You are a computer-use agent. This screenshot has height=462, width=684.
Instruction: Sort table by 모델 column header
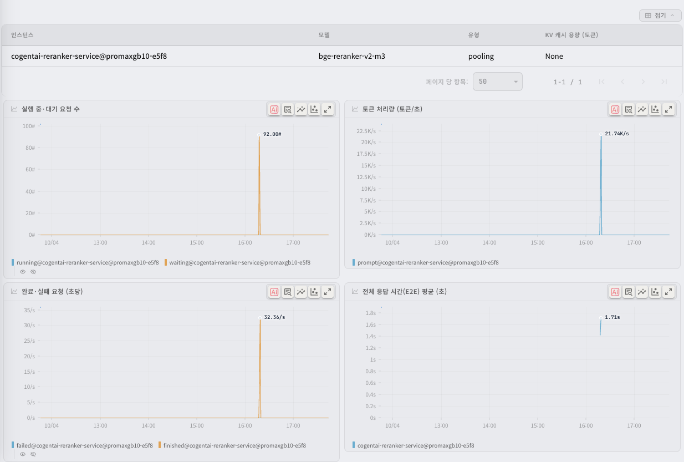[x=324, y=35]
